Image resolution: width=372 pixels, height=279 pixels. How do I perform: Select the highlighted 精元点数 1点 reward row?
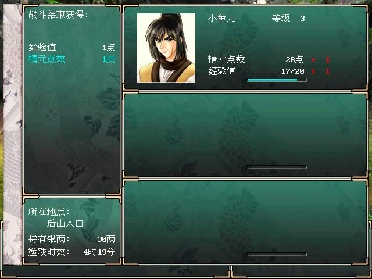71,59
